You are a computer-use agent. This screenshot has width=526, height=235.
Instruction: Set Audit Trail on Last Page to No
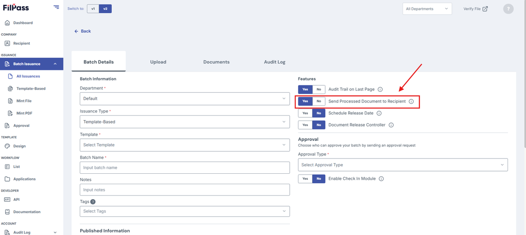tap(319, 89)
